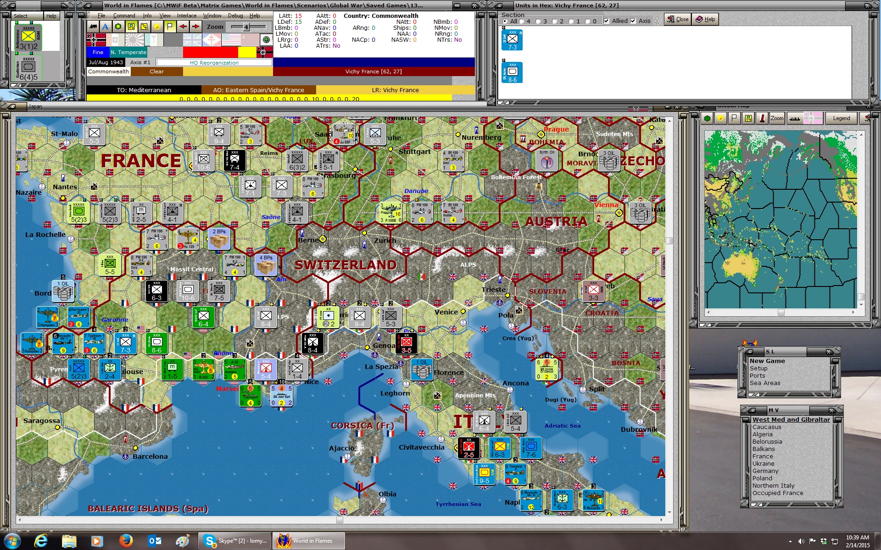Image resolution: width=881 pixels, height=550 pixels.
Task: Open Firefox from the Windows taskbar
Action: point(126,541)
